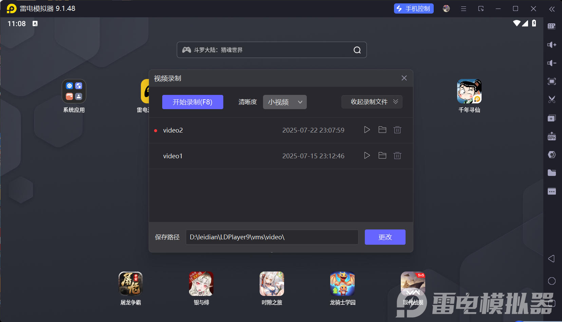This screenshot has width=562, height=322.
Task: Take a screenshot with the scissors icon
Action: tap(552, 100)
